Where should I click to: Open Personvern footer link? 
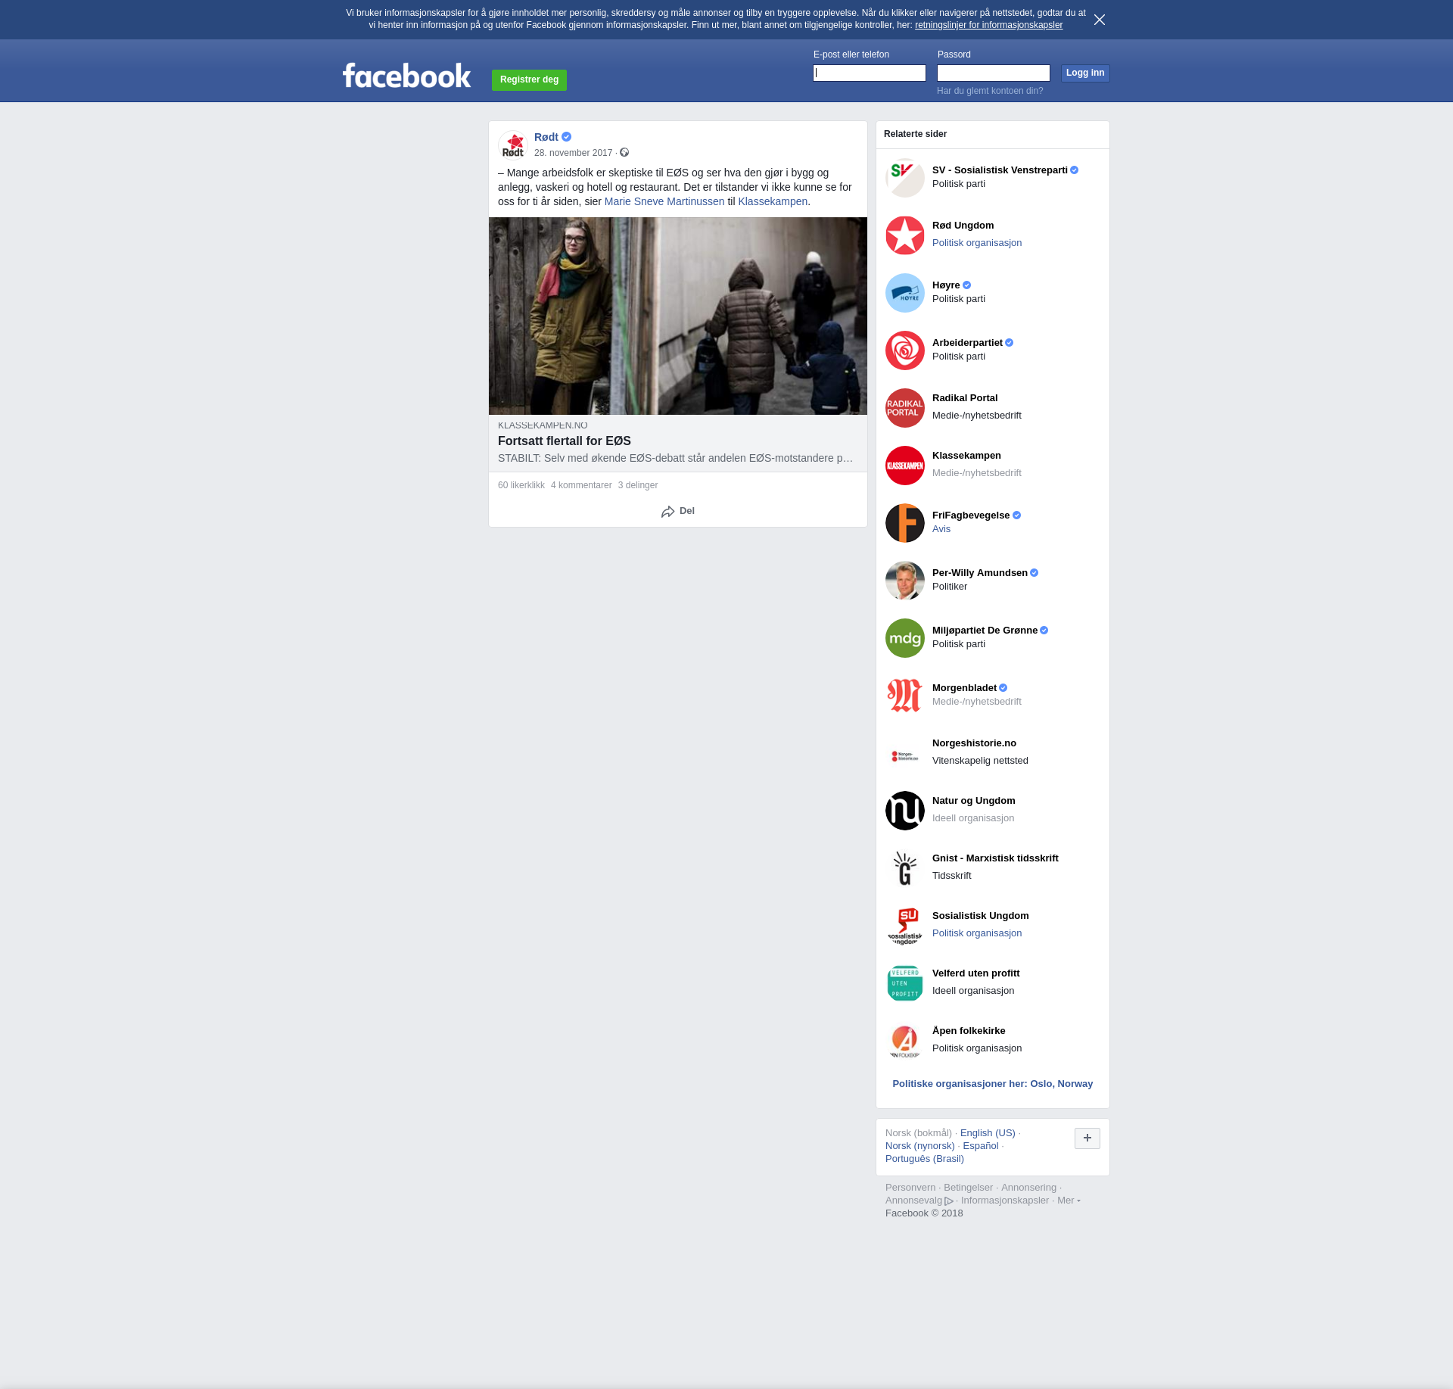pyautogui.click(x=910, y=1188)
